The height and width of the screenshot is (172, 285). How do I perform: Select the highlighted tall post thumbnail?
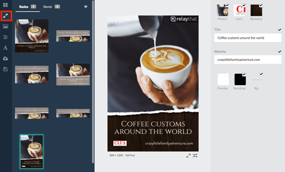[x=32, y=152]
